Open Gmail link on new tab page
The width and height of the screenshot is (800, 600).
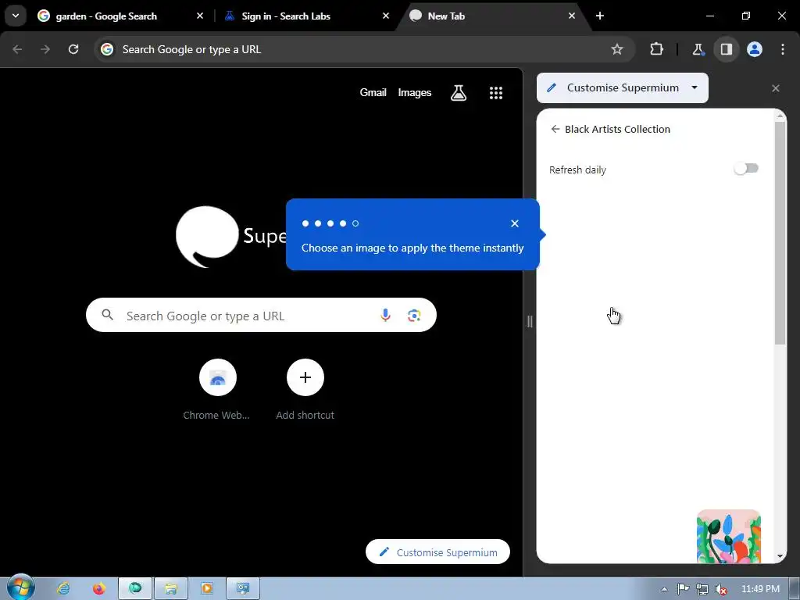coord(373,92)
